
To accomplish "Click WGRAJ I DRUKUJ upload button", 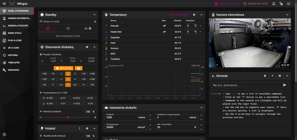I will [x=227, y=4].
